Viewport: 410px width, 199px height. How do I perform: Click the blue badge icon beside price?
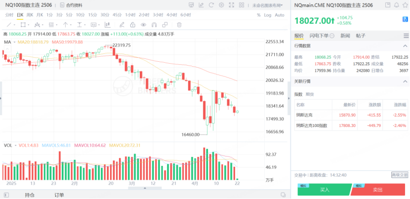[x=405, y=19]
